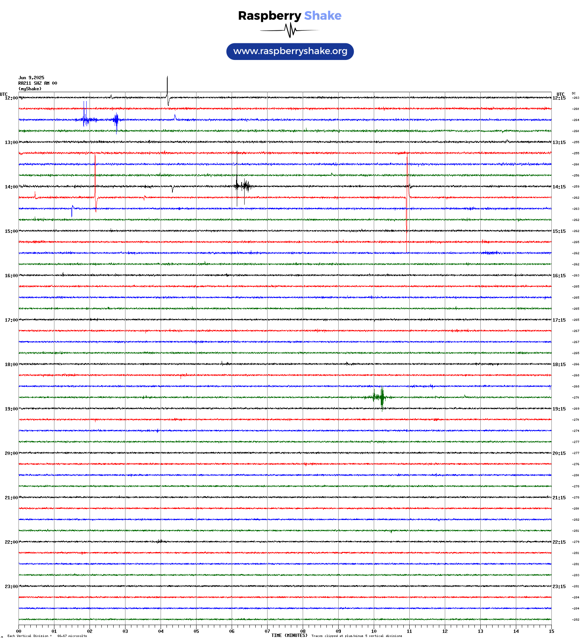
Task: Click the tall black spike on the 12:00 trace
Action: 168,91
